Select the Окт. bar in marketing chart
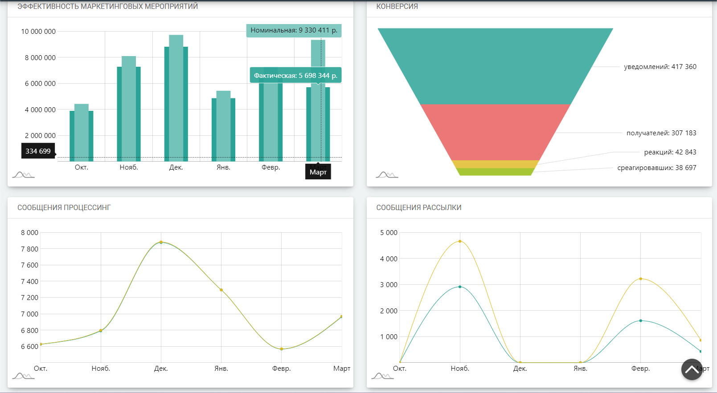 (x=82, y=134)
